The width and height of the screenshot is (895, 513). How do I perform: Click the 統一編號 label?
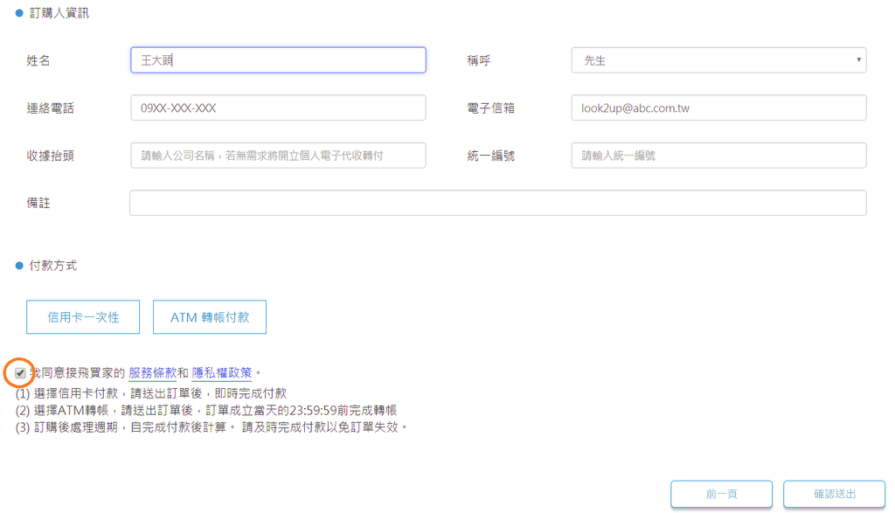pos(491,156)
